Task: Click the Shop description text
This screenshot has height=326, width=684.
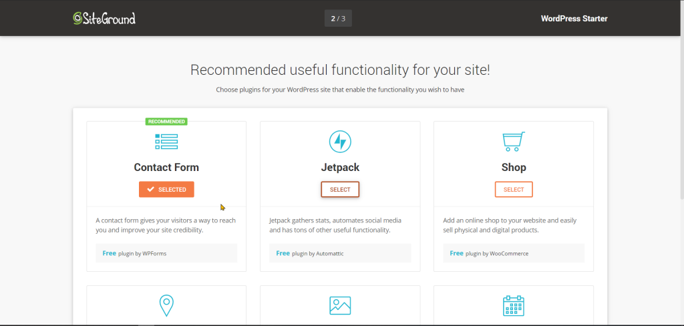Action: coord(510,225)
